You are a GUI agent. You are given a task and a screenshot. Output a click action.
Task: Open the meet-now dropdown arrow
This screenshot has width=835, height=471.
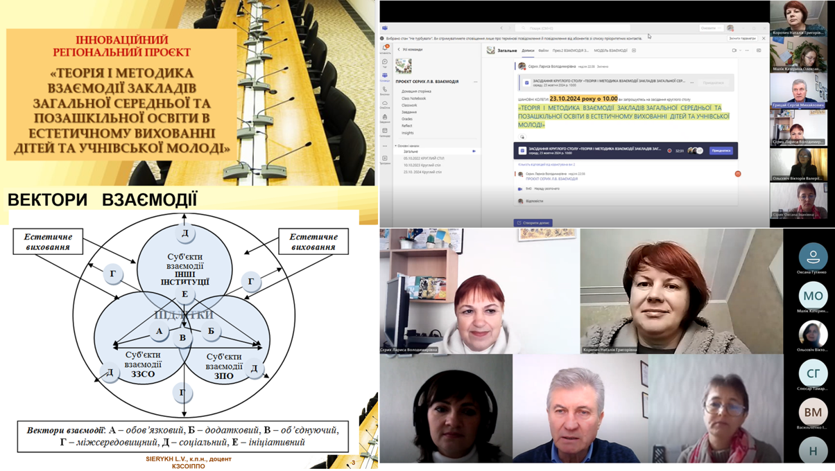740,51
